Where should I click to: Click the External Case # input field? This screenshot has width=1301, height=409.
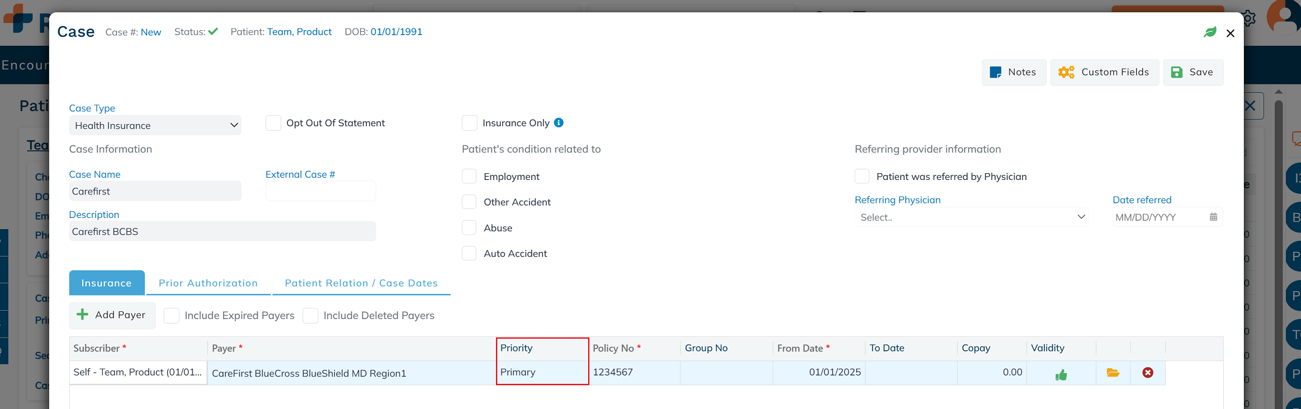coord(320,192)
